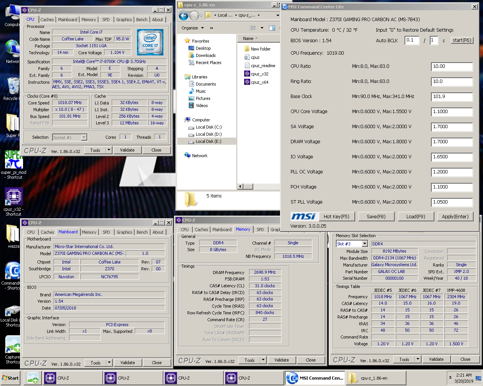Image resolution: width=483 pixels, height=386 pixels.
Task: Toggle the preview pane icon in Explorer
Action: (x=272, y=28)
